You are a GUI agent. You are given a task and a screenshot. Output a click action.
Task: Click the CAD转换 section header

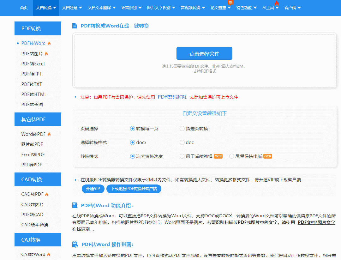pyautogui.click(x=38, y=179)
